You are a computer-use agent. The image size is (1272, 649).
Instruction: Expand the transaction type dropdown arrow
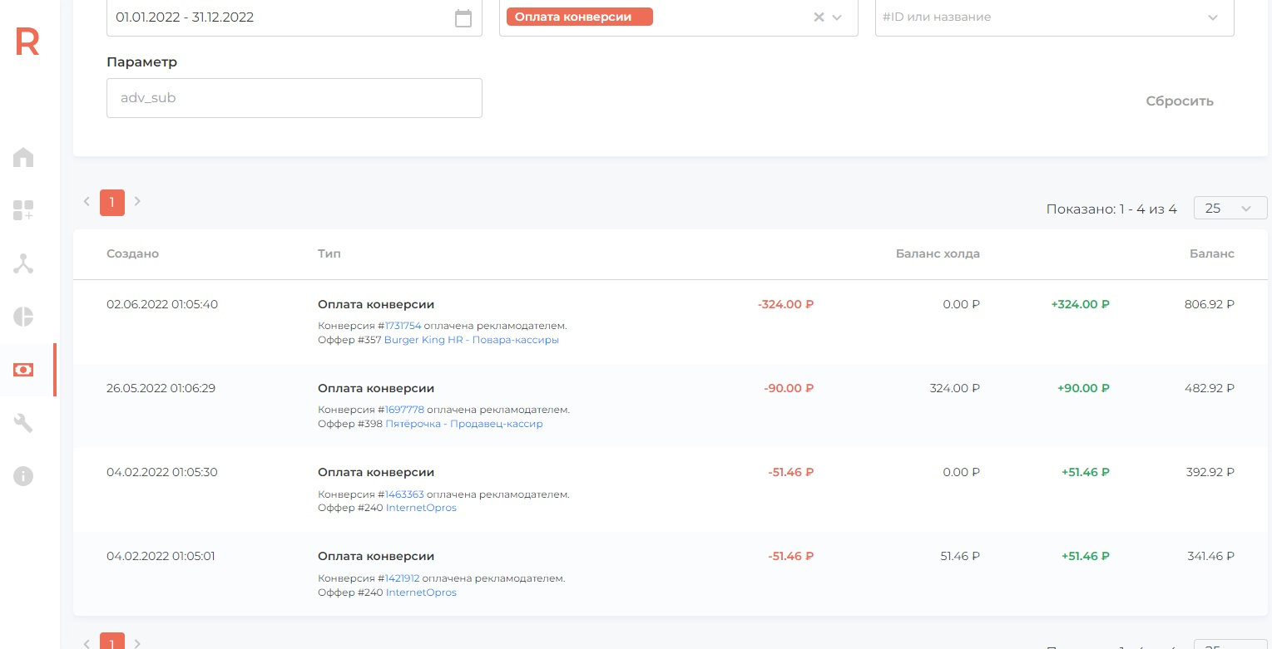pyautogui.click(x=837, y=17)
